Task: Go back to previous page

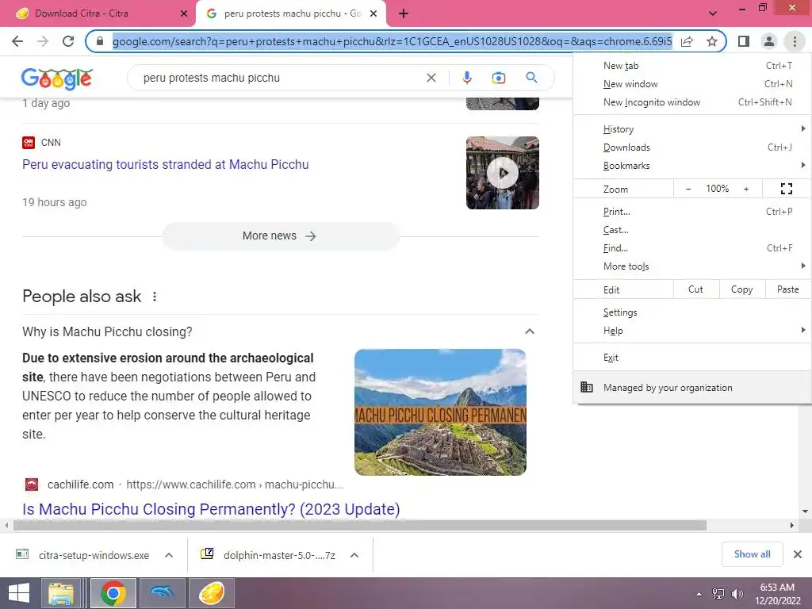Action: coord(17,41)
